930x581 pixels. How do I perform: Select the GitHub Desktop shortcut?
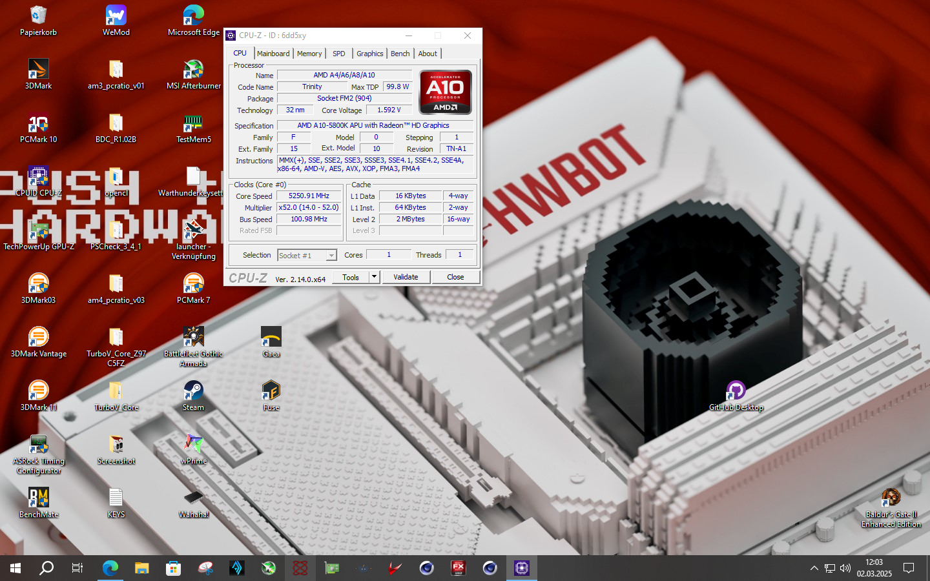[x=736, y=396]
